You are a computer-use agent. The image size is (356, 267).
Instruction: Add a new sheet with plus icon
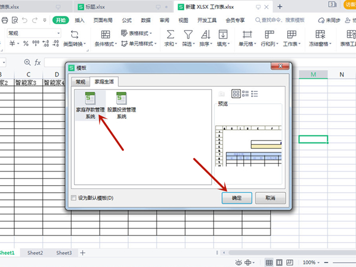tap(83, 253)
